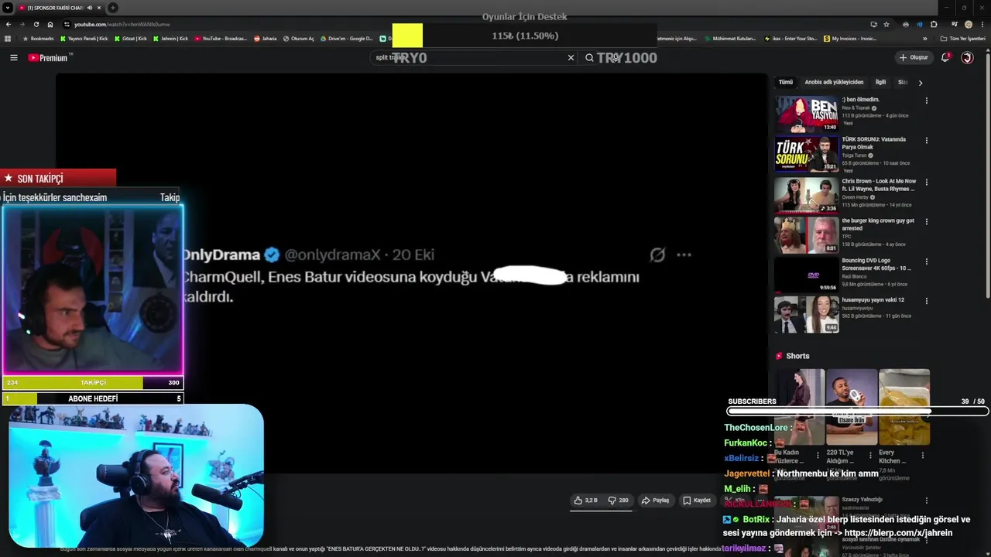Open Chris Brown Look At Me Now title

click(x=879, y=185)
